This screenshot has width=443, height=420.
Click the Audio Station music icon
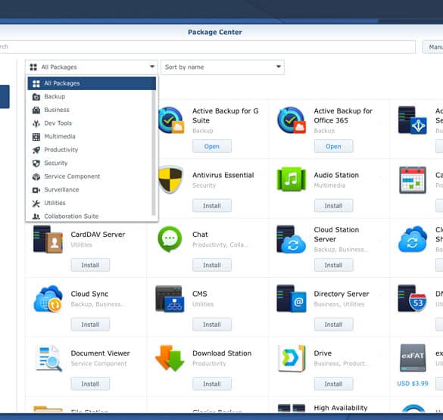(x=292, y=179)
